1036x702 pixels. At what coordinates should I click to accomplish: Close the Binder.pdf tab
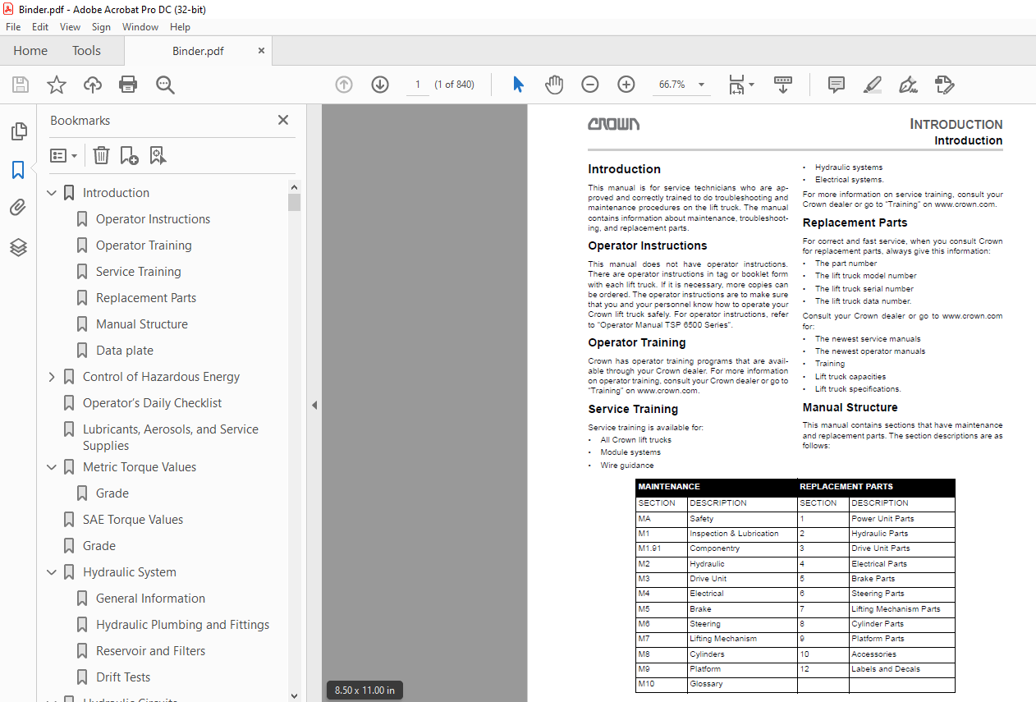point(262,51)
